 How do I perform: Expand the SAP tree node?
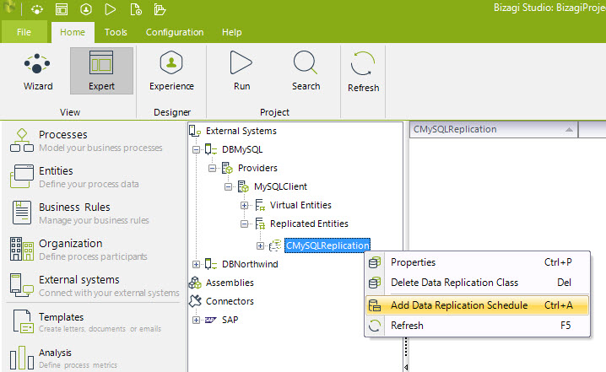click(x=196, y=320)
